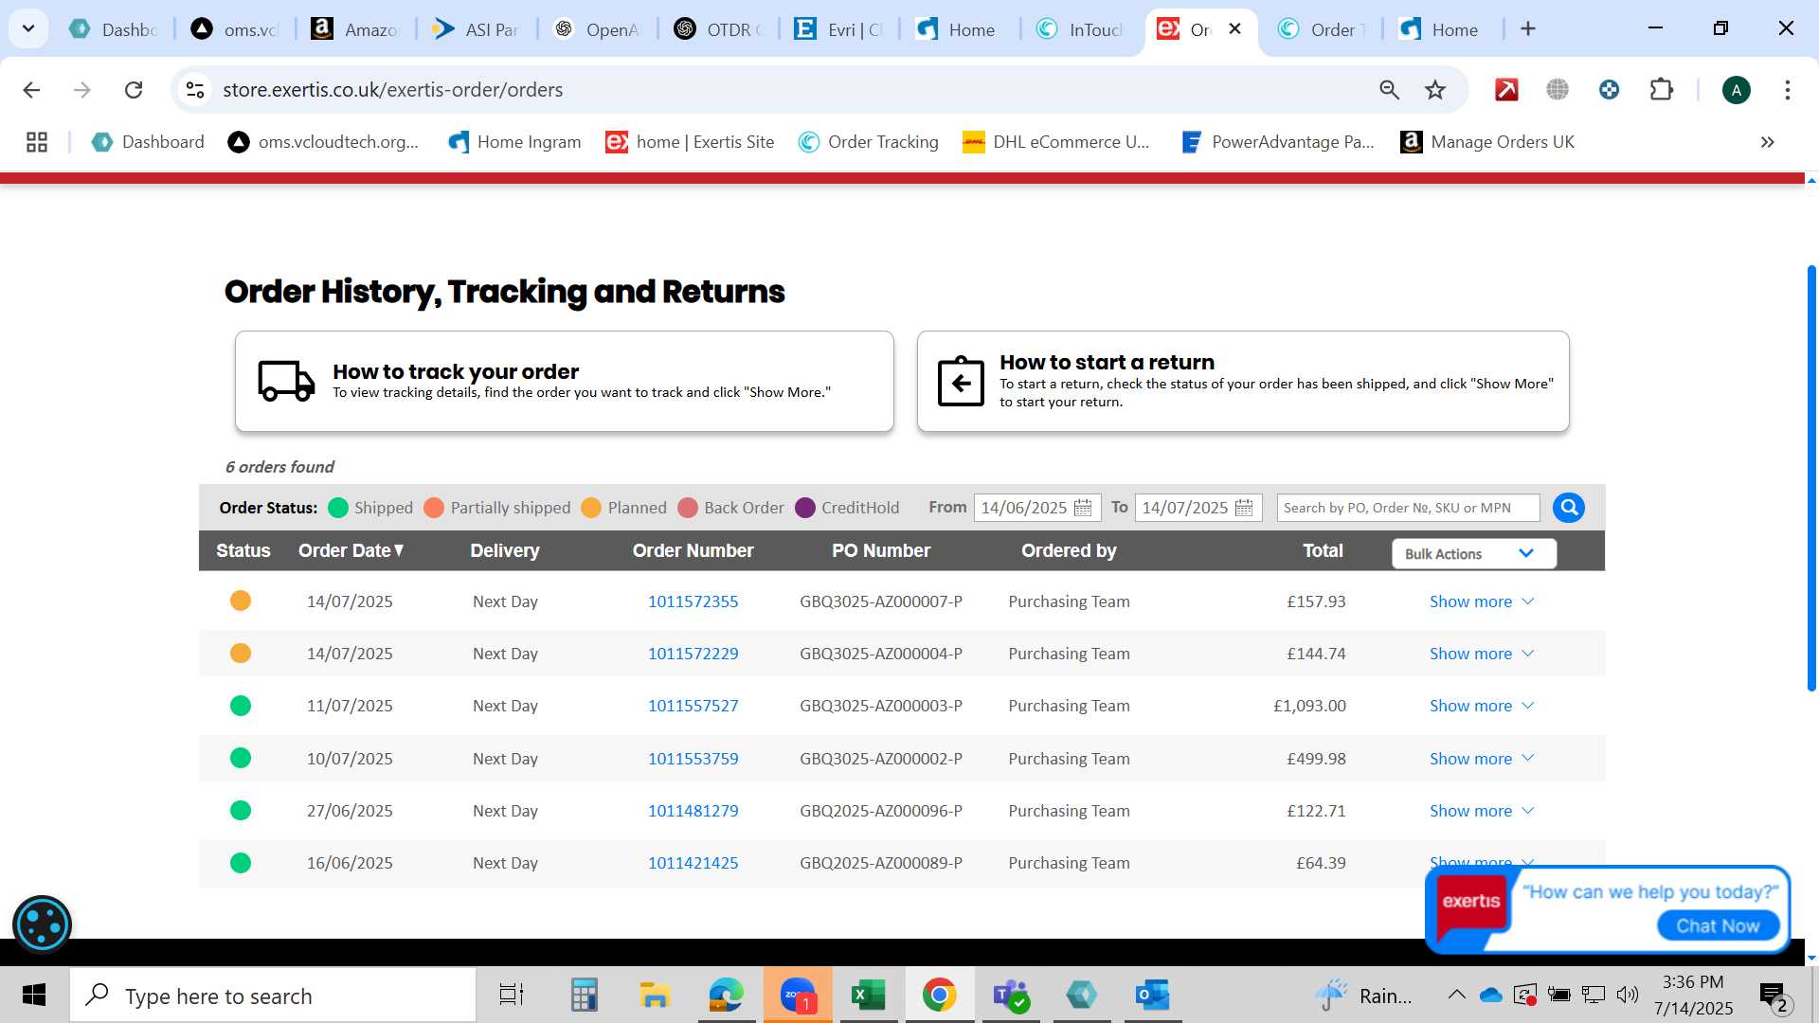The image size is (1819, 1023).
Task: Bookmark this page with the star icon
Action: (x=1435, y=90)
